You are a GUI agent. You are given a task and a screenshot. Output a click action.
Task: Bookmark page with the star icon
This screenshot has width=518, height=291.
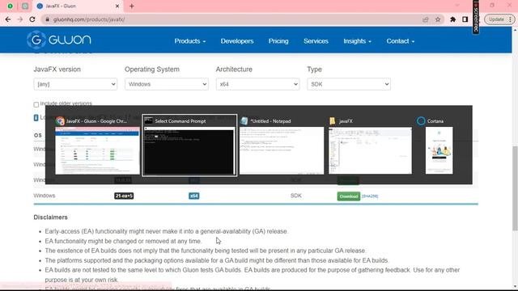coord(438,19)
